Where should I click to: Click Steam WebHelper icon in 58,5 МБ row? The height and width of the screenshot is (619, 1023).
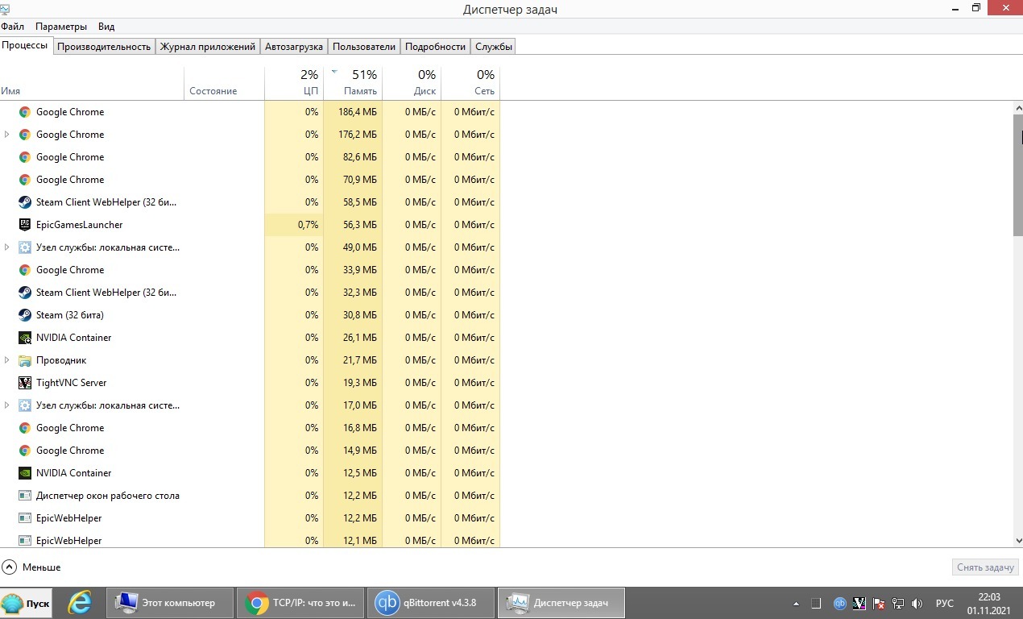(x=25, y=202)
